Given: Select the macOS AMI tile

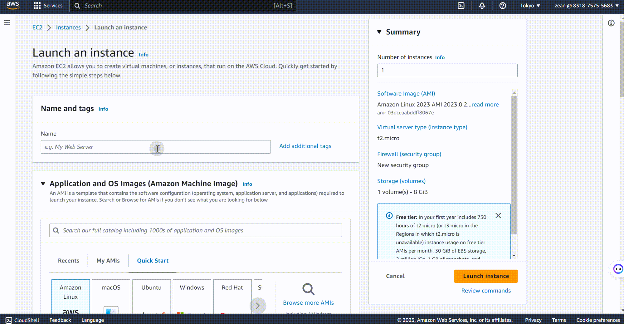Looking at the screenshot, I should 111,297.
